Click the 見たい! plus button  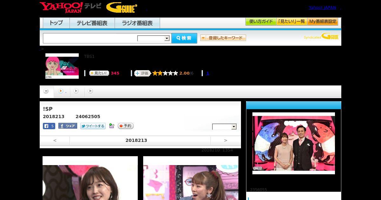click(x=99, y=73)
